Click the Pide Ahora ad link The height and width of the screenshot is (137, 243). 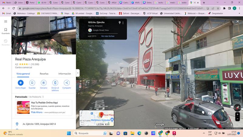36,112
